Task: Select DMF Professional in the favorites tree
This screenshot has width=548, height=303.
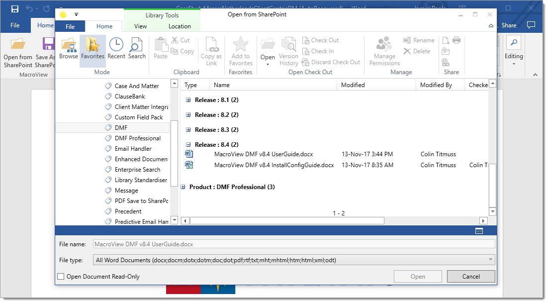Action: point(138,138)
